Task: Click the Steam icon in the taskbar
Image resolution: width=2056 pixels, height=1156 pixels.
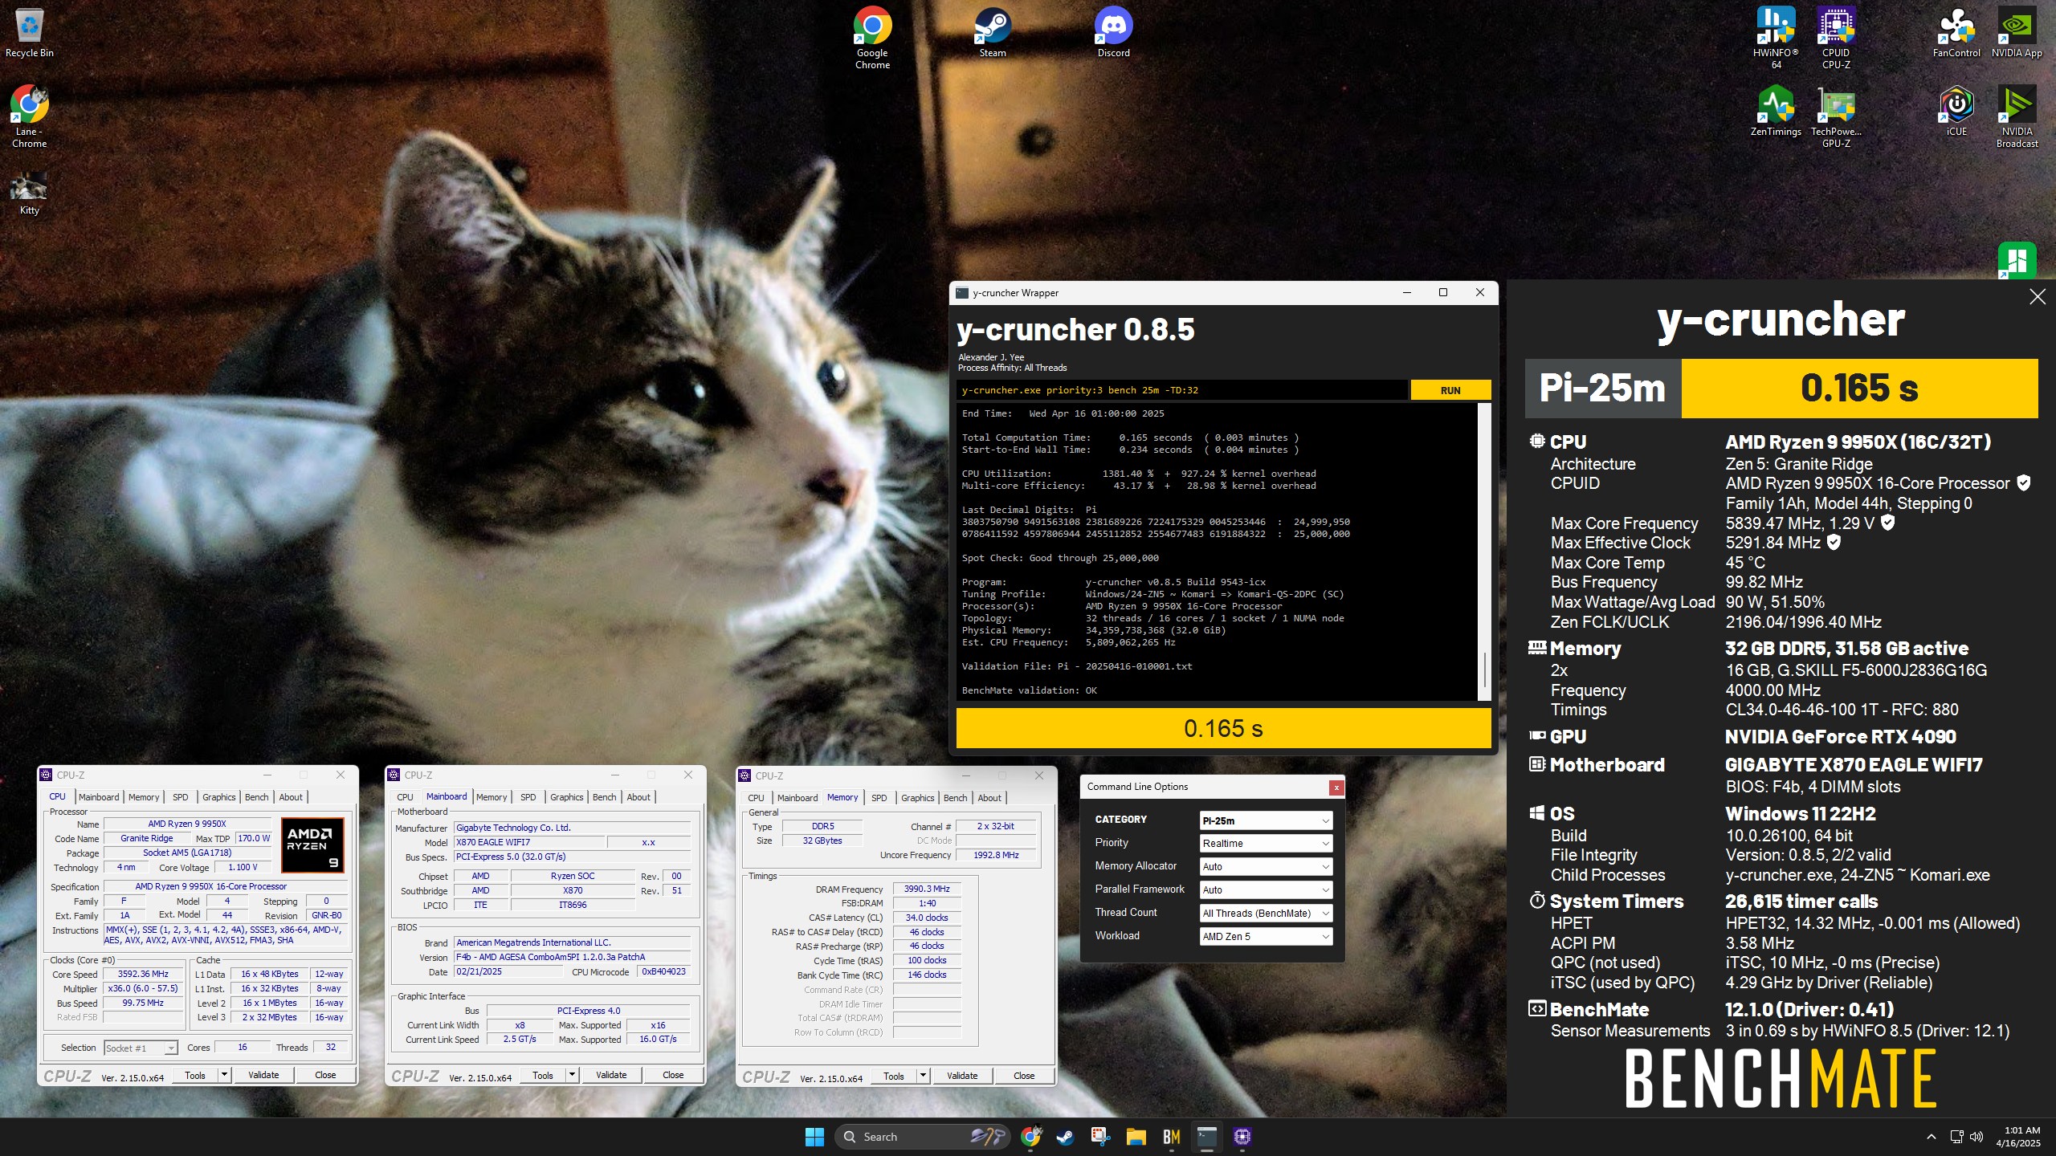Action: (x=1066, y=1137)
